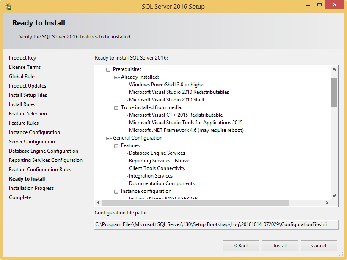Open the Server Configuration step
Viewport: 347px width, 260px height.
pyautogui.click(x=32, y=142)
